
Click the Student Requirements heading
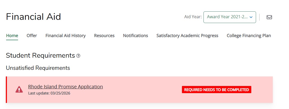coord(40,56)
